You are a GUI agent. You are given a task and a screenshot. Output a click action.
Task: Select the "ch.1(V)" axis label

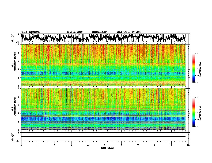point(13,38)
